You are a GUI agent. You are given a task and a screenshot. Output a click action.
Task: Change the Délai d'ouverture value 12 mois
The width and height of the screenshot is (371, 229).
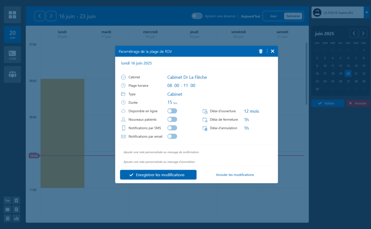[x=251, y=111]
